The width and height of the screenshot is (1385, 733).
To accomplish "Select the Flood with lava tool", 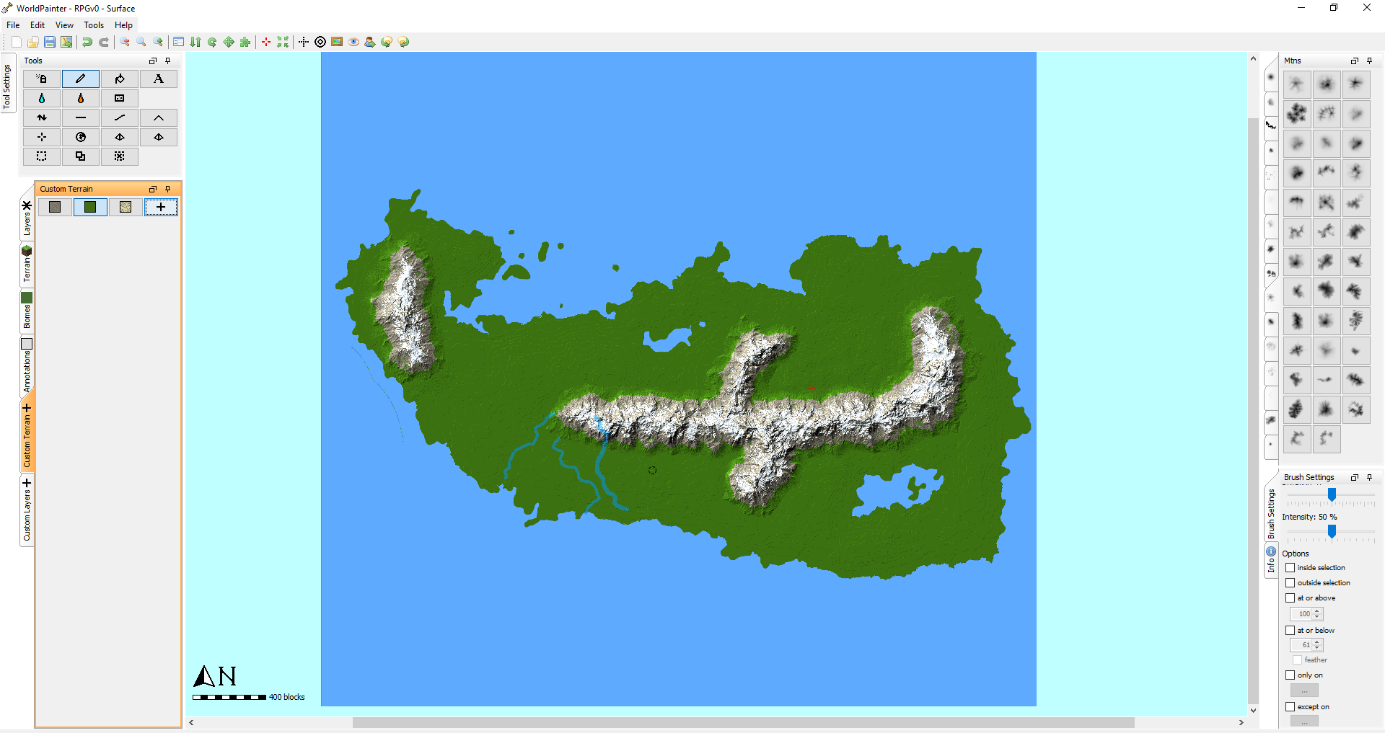I will pos(81,98).
